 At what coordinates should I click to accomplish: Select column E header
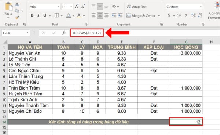coord(122,42)
